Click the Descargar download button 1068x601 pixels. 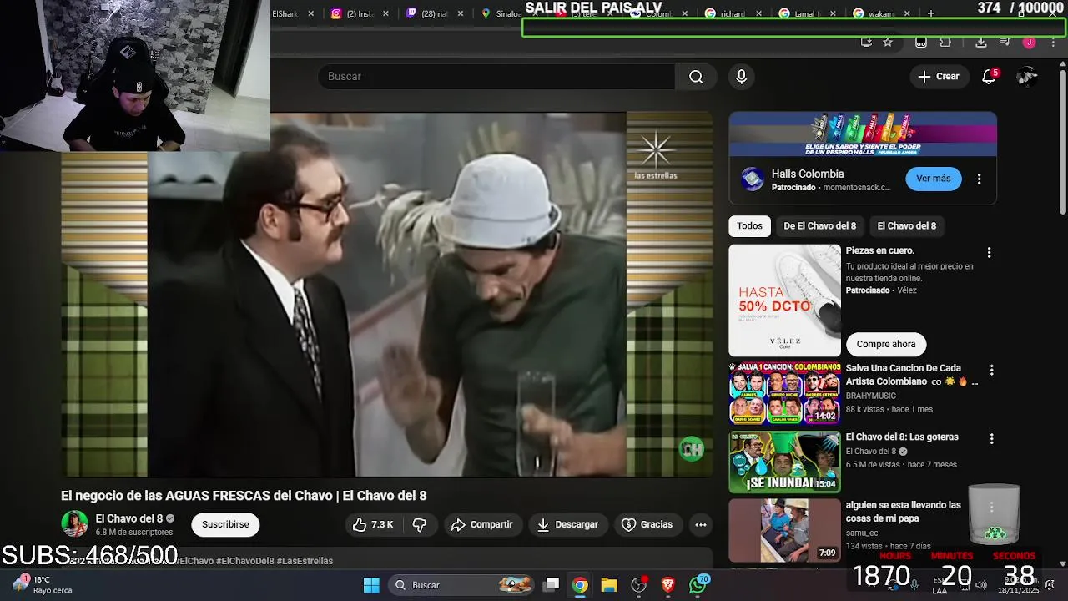(x=567, y=524)
